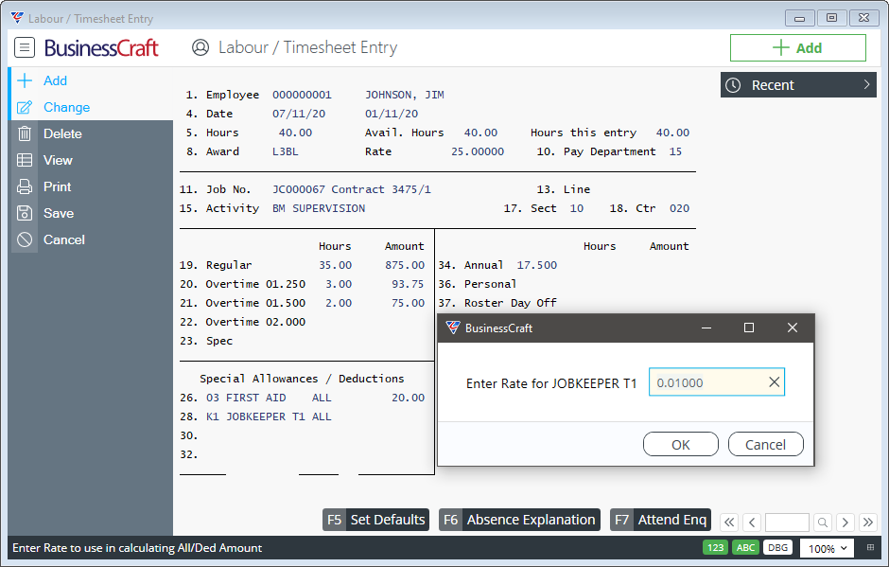The image size is (889, 567).
Task: Click F6 Absence Explanation button
Action: (x=519, y=520)
